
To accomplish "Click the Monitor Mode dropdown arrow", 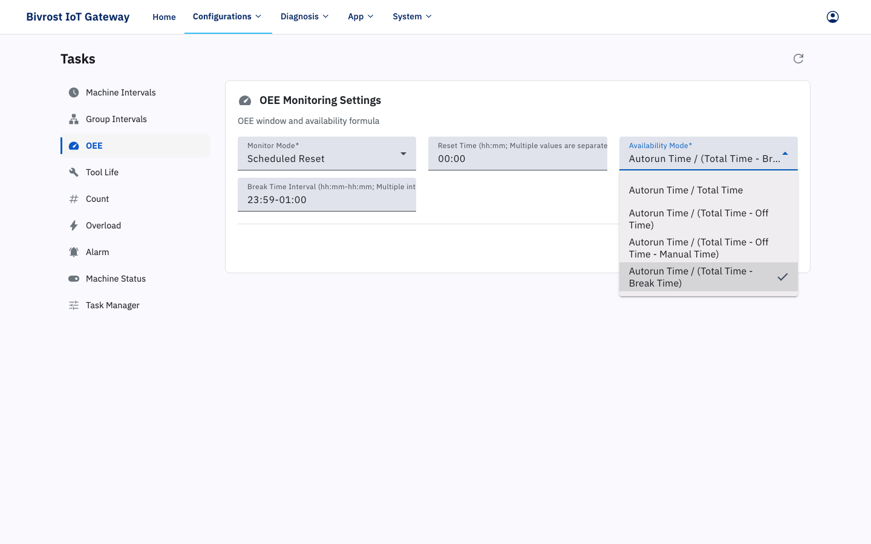I will tap(403, 154).
